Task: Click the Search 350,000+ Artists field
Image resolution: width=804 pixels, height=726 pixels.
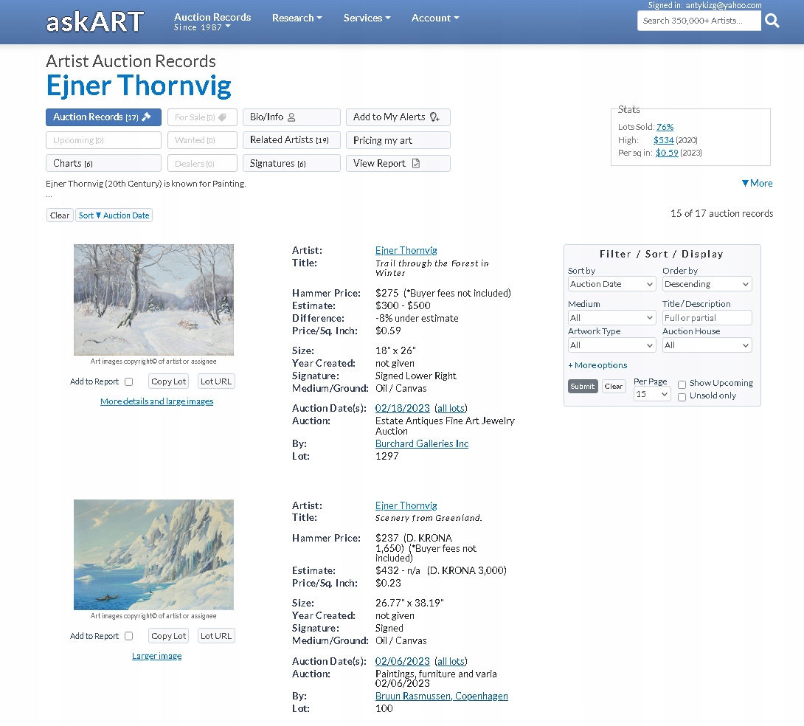Action: [699, 21]
